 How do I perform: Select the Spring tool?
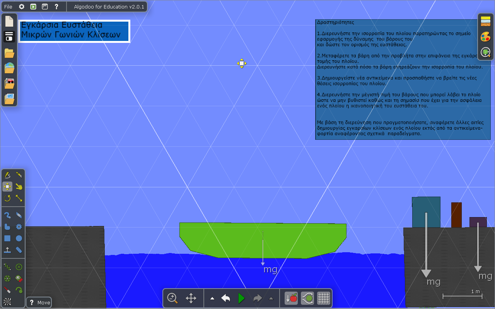pyautogui.click(x=7, y=267)
